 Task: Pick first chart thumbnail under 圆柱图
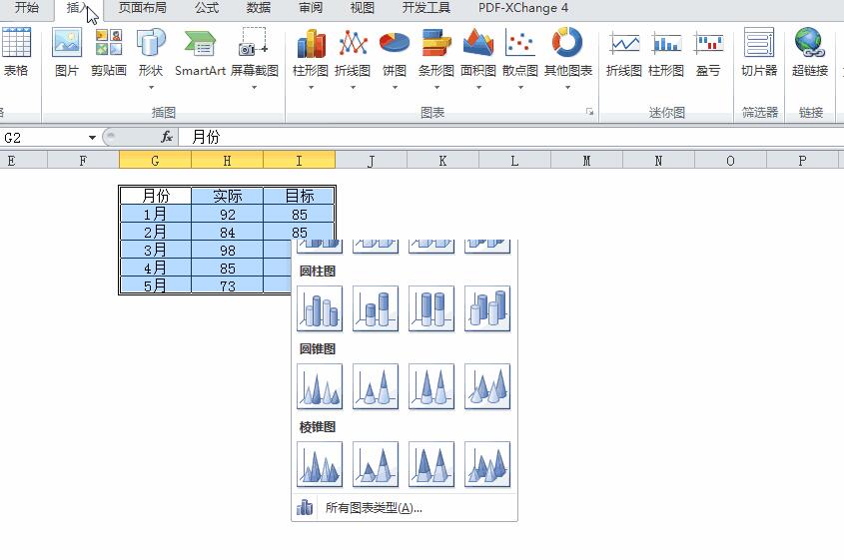(x=320, y=308)
